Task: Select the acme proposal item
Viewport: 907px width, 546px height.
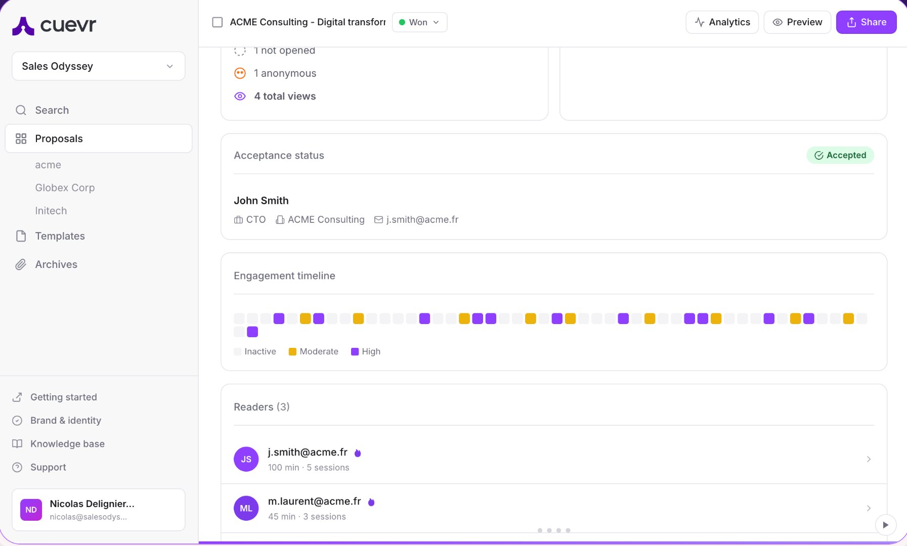Action: 48,165
